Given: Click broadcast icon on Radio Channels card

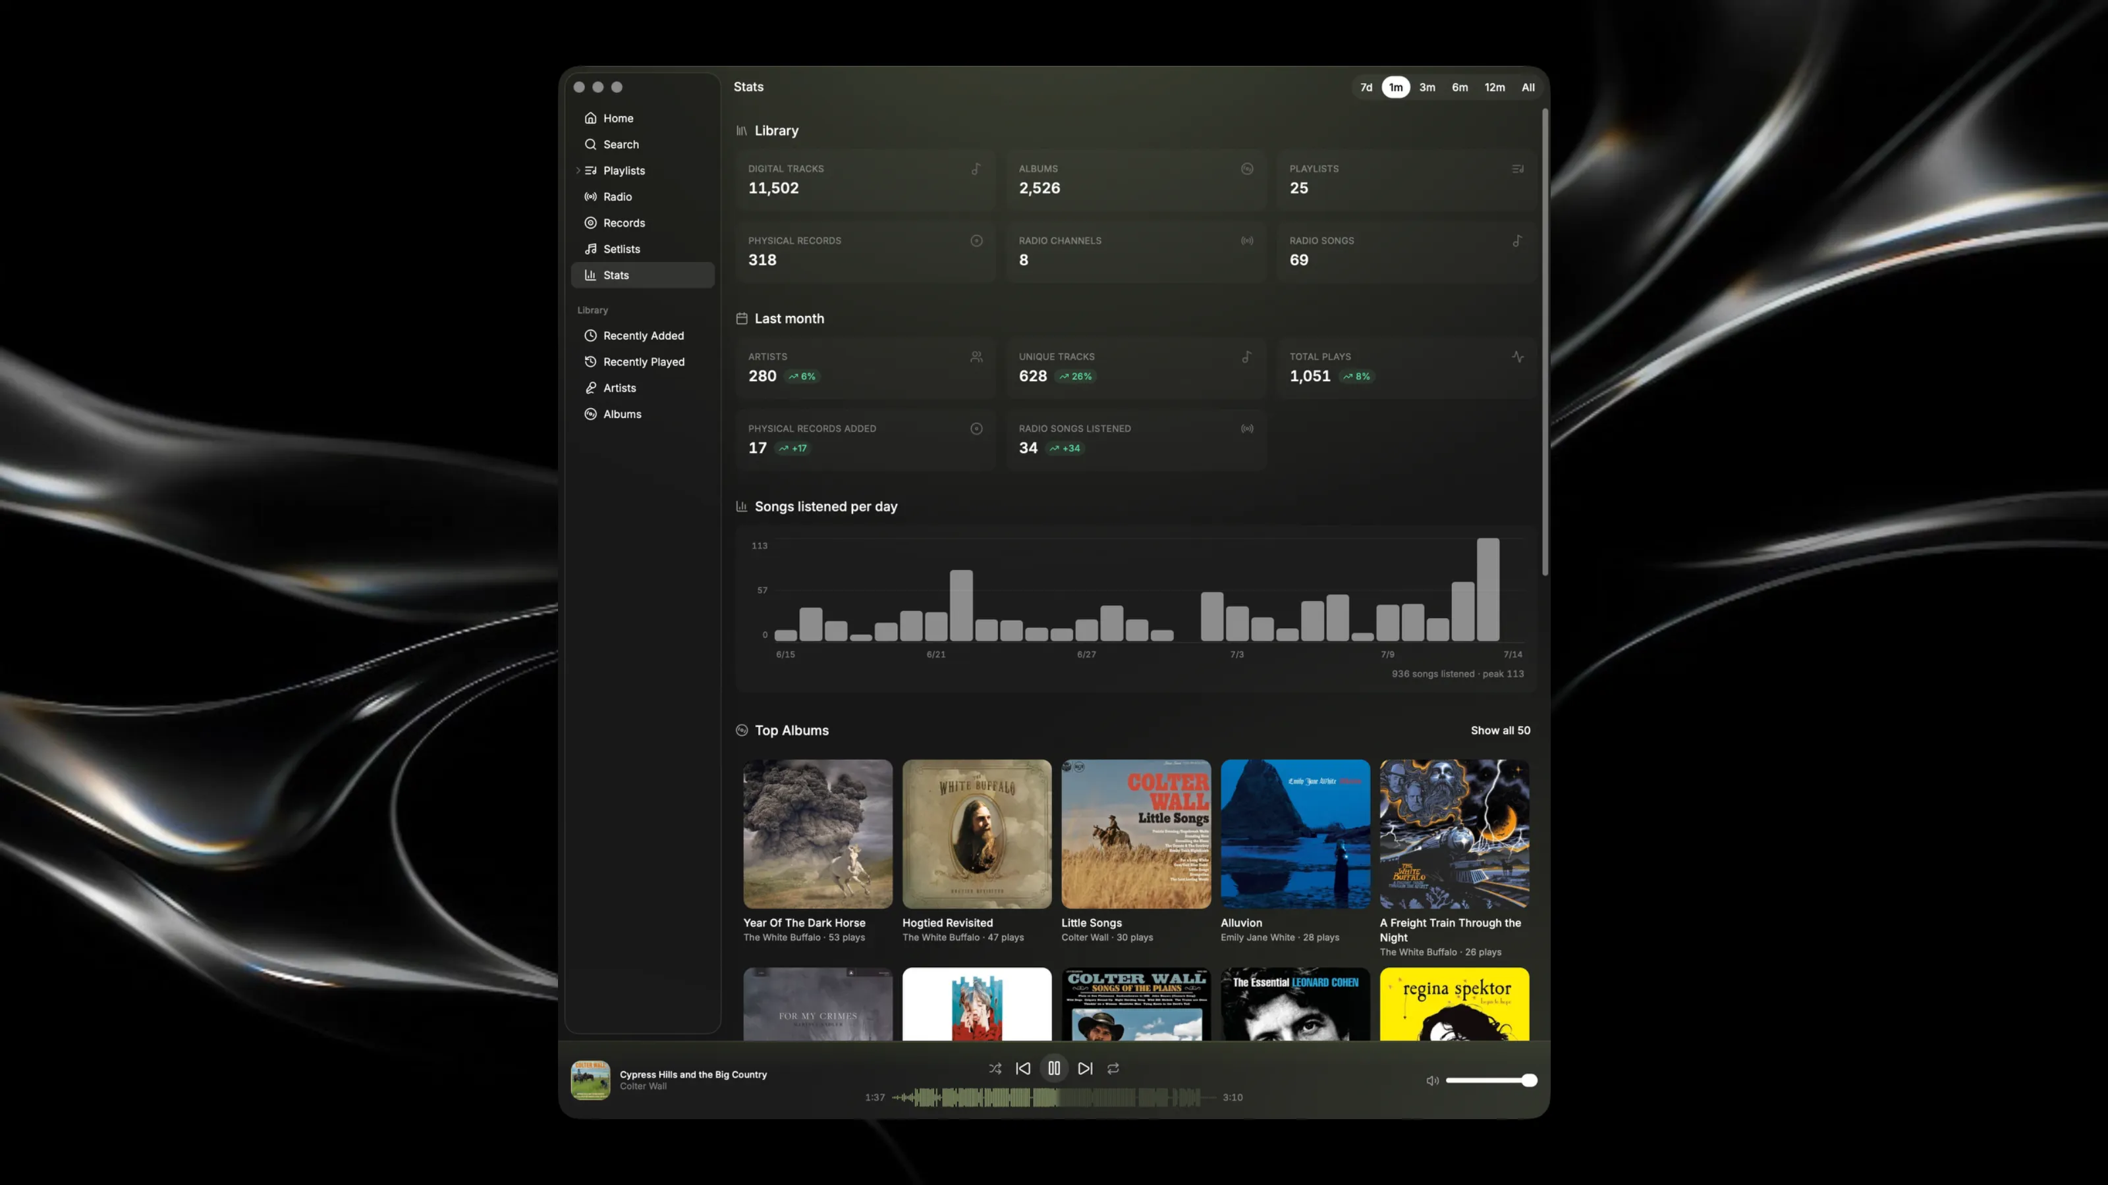Looking at the screenshot, I should click(x=1247, y=241).
